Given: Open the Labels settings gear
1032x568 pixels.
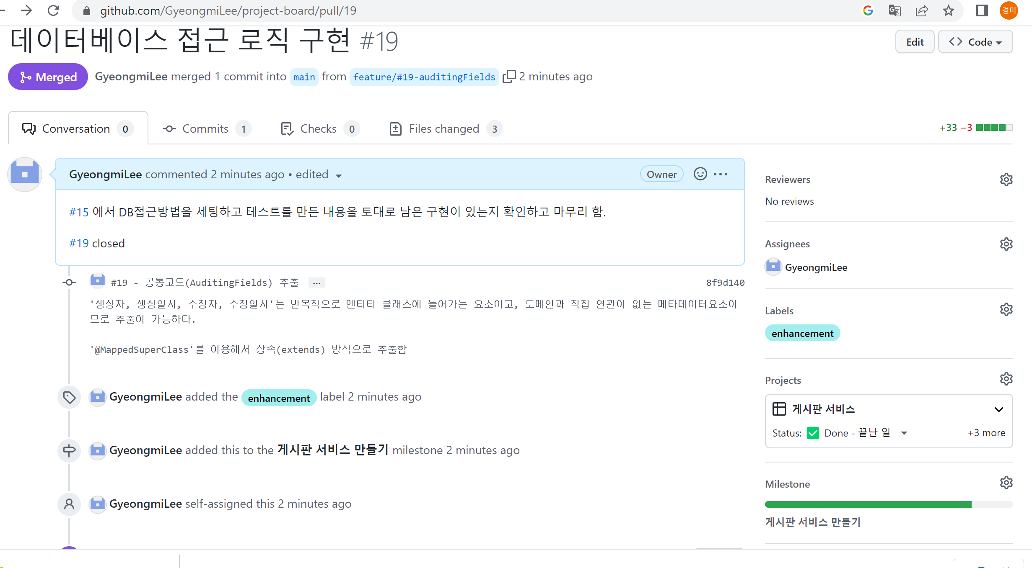Looking at the screenshot, I should tap(1006, 310).
